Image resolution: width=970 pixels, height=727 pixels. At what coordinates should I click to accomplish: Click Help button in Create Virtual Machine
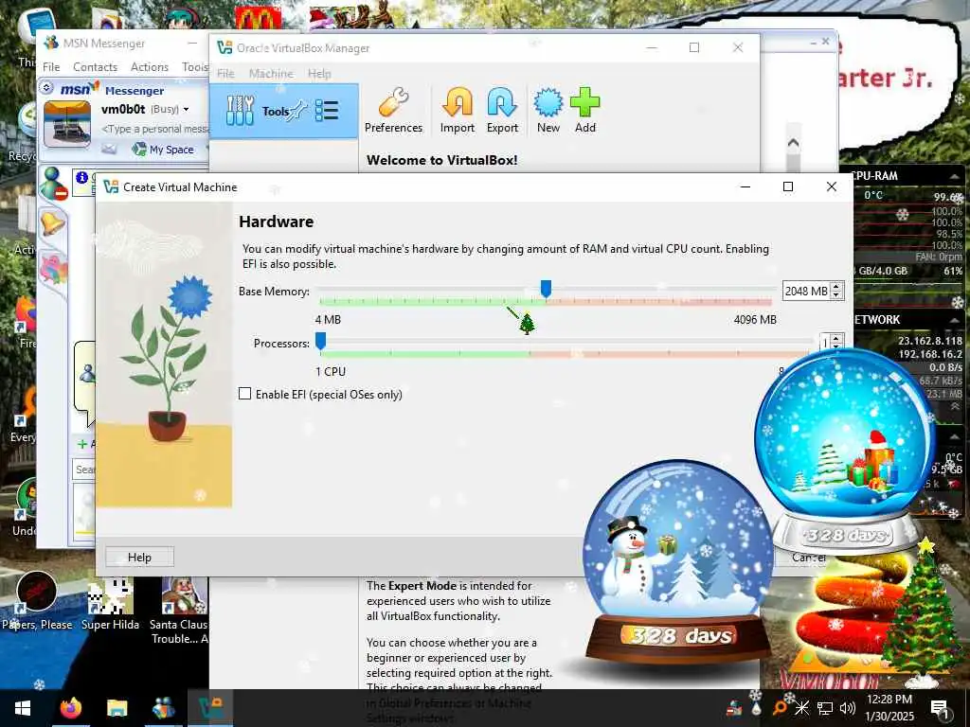pyautogui.click(x=139, y=557)
